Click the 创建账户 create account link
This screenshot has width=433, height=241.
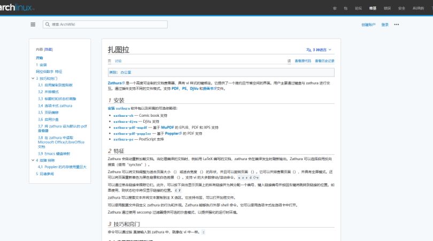[x=368, y=25]
